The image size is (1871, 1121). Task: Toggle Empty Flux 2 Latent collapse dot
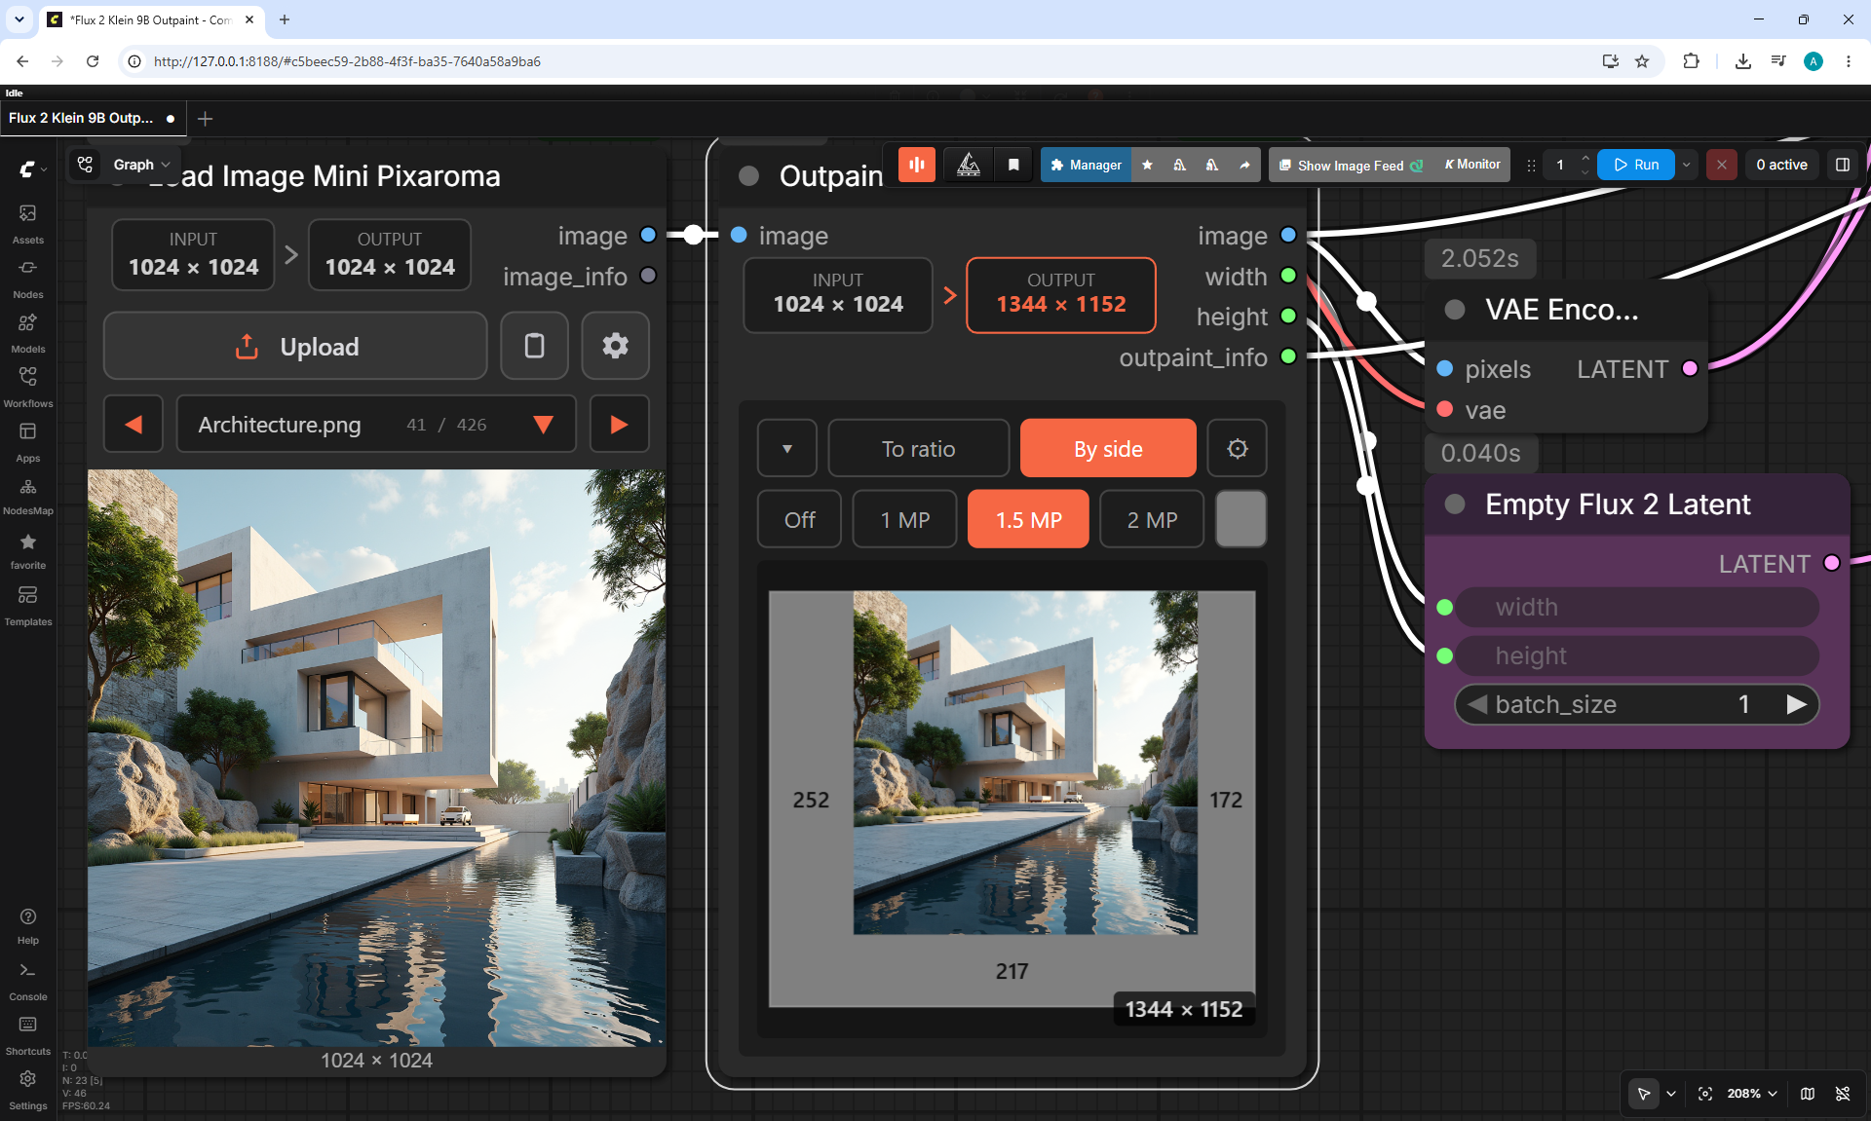point(1455,504)
